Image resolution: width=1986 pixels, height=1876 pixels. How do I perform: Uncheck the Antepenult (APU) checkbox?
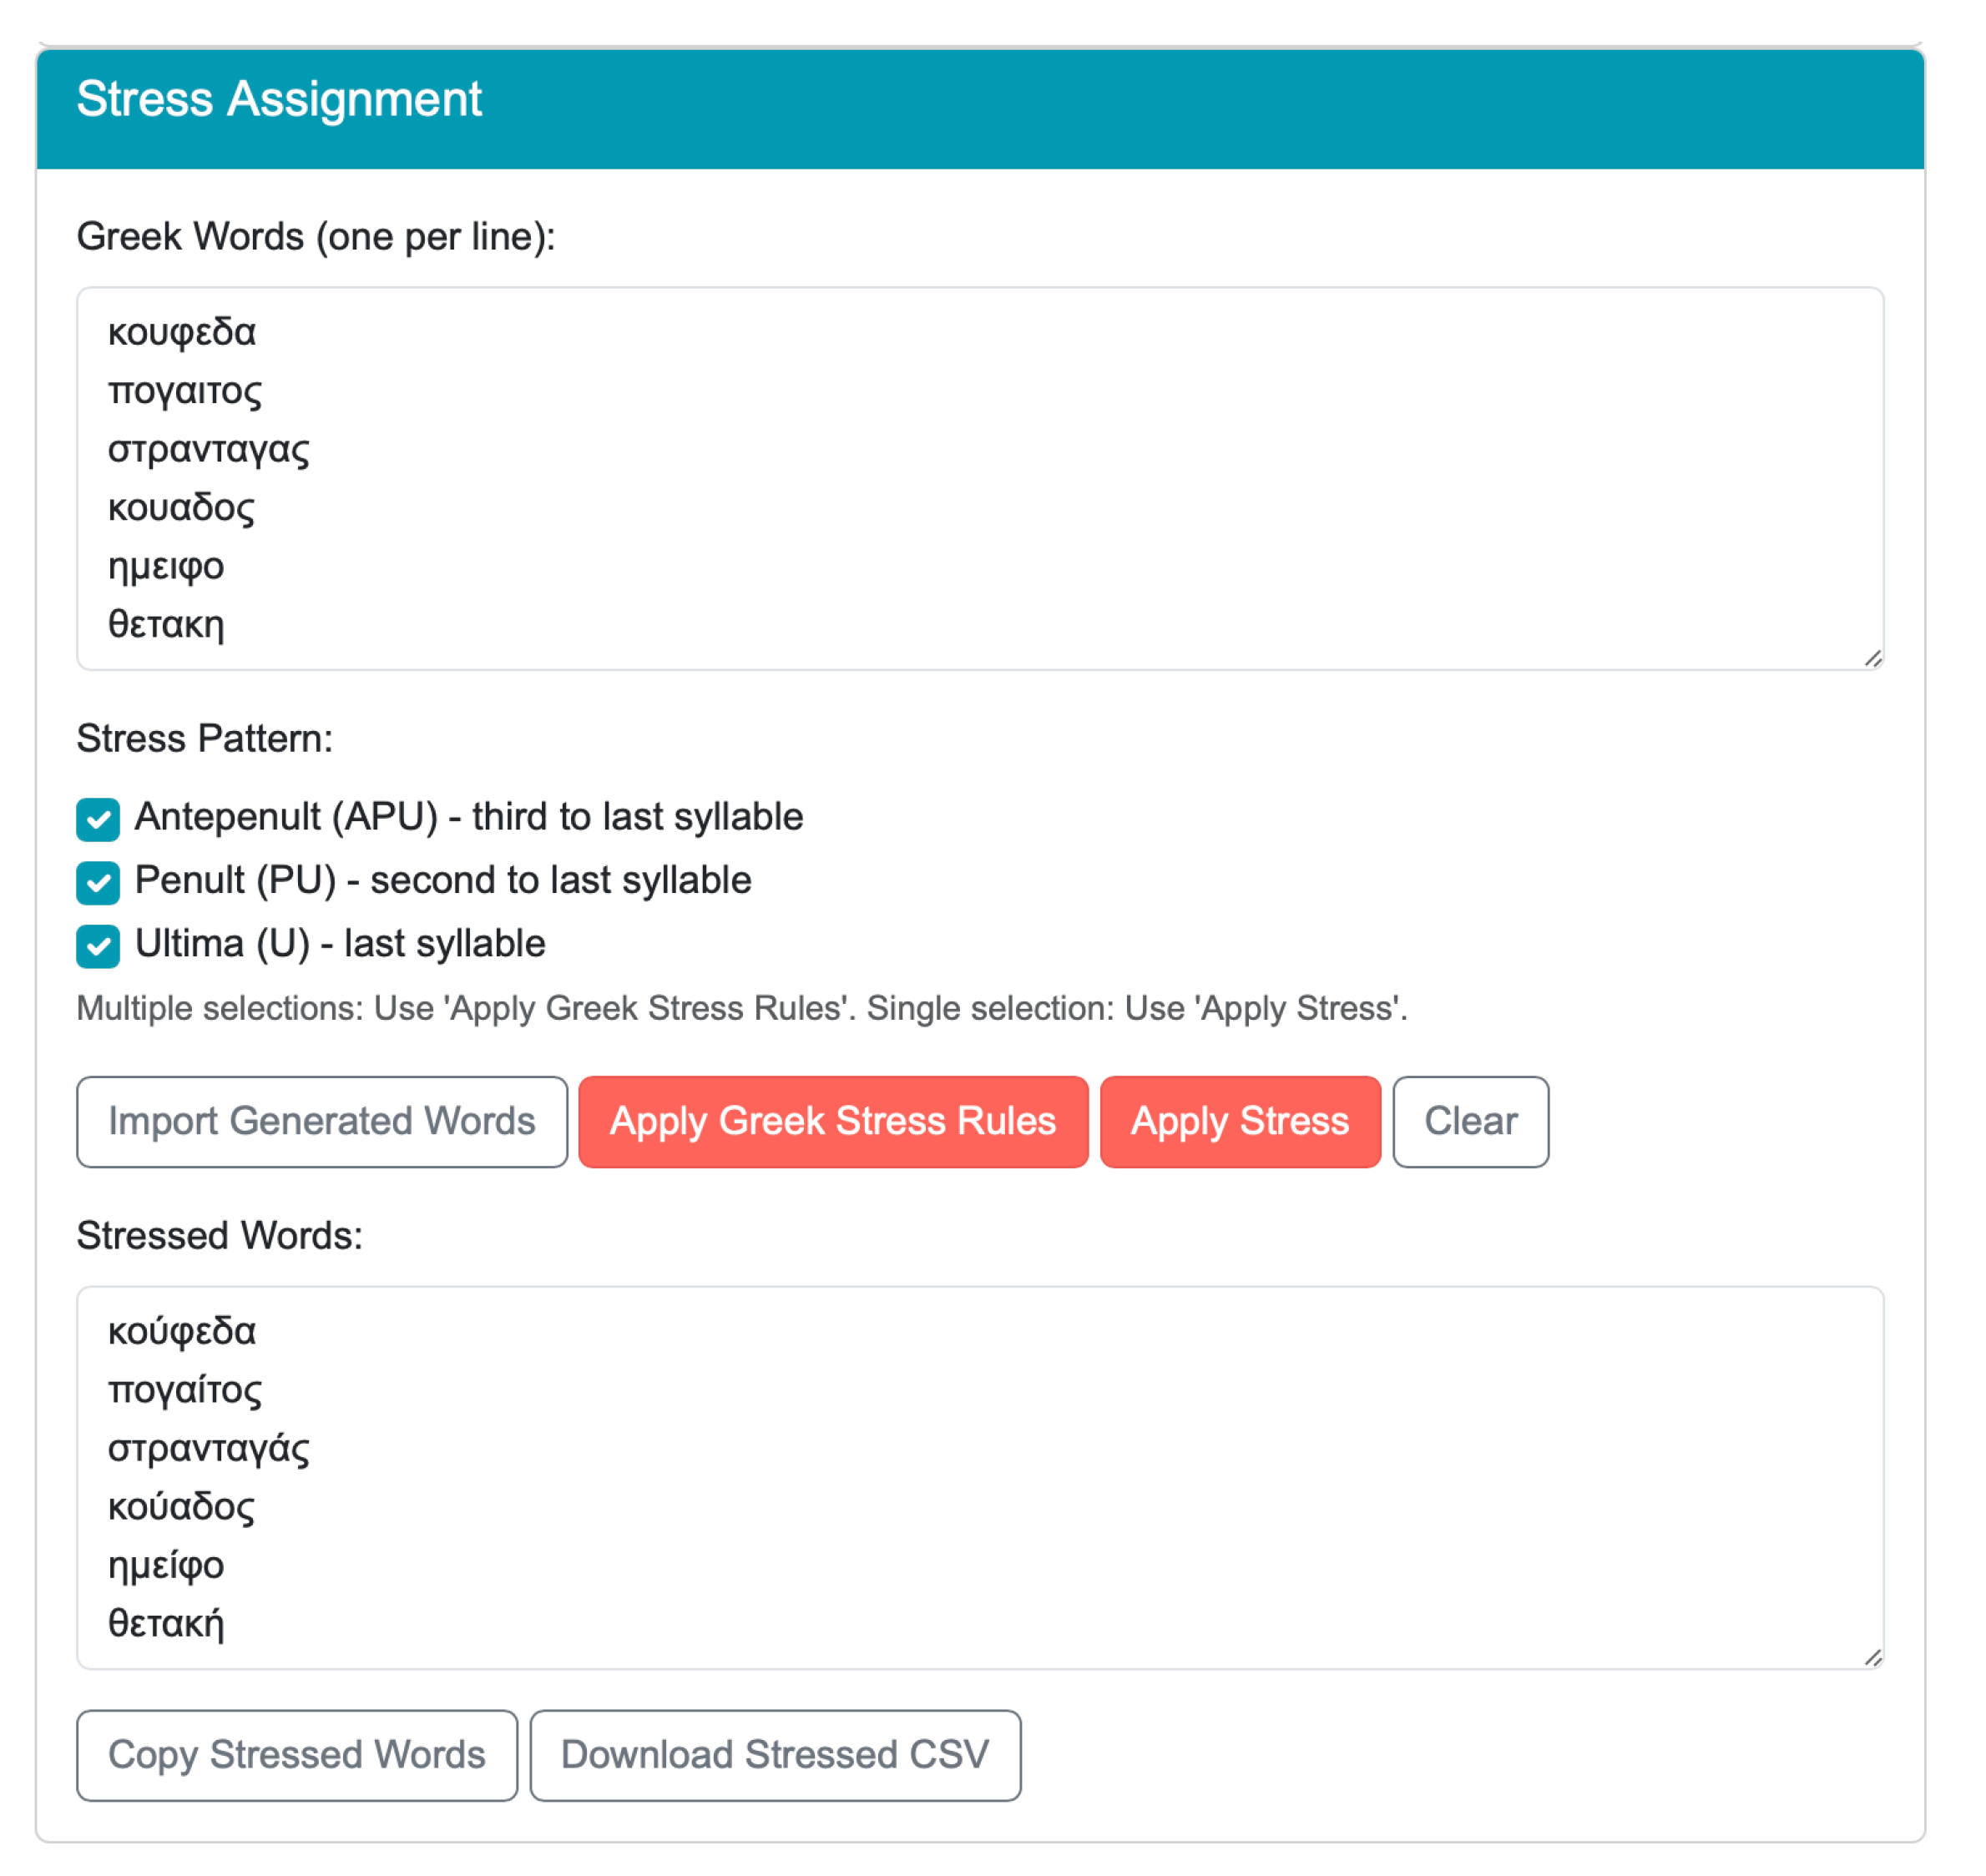(98, 819)
